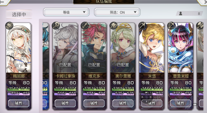
Task: Show 属性 for 奥尔蕾雅
Action: (123, 103)
